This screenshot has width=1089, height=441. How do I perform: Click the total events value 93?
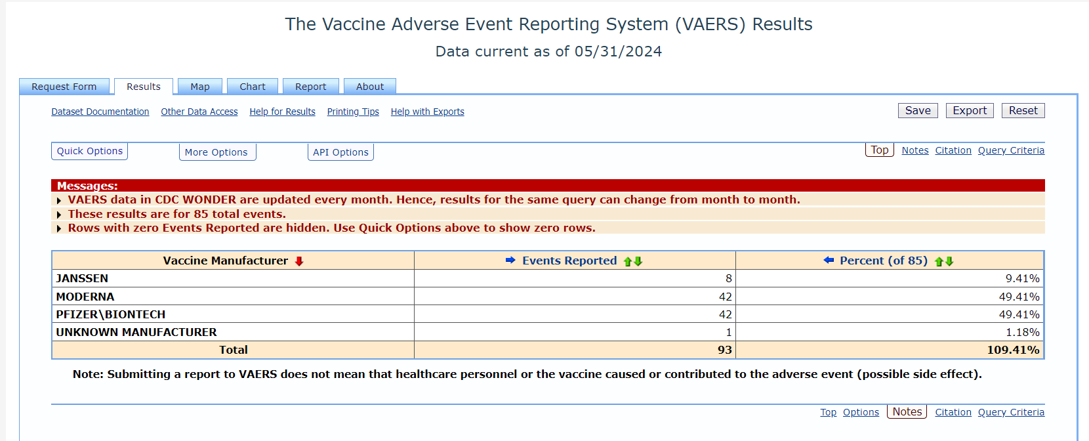[725, 350]
